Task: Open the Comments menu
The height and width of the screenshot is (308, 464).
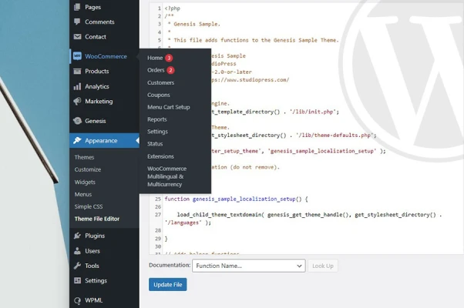Action: coord(99,22)
